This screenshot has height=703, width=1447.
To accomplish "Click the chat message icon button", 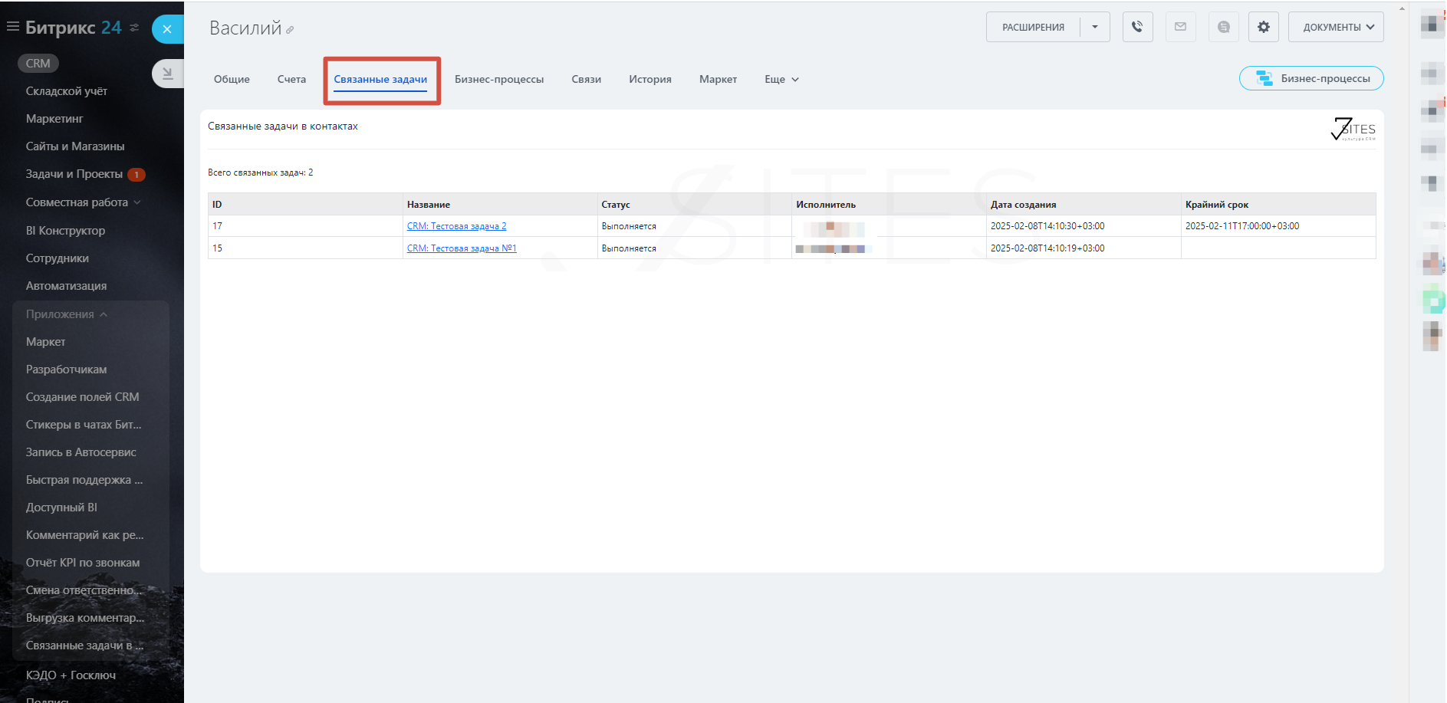I will [1223, 27].
